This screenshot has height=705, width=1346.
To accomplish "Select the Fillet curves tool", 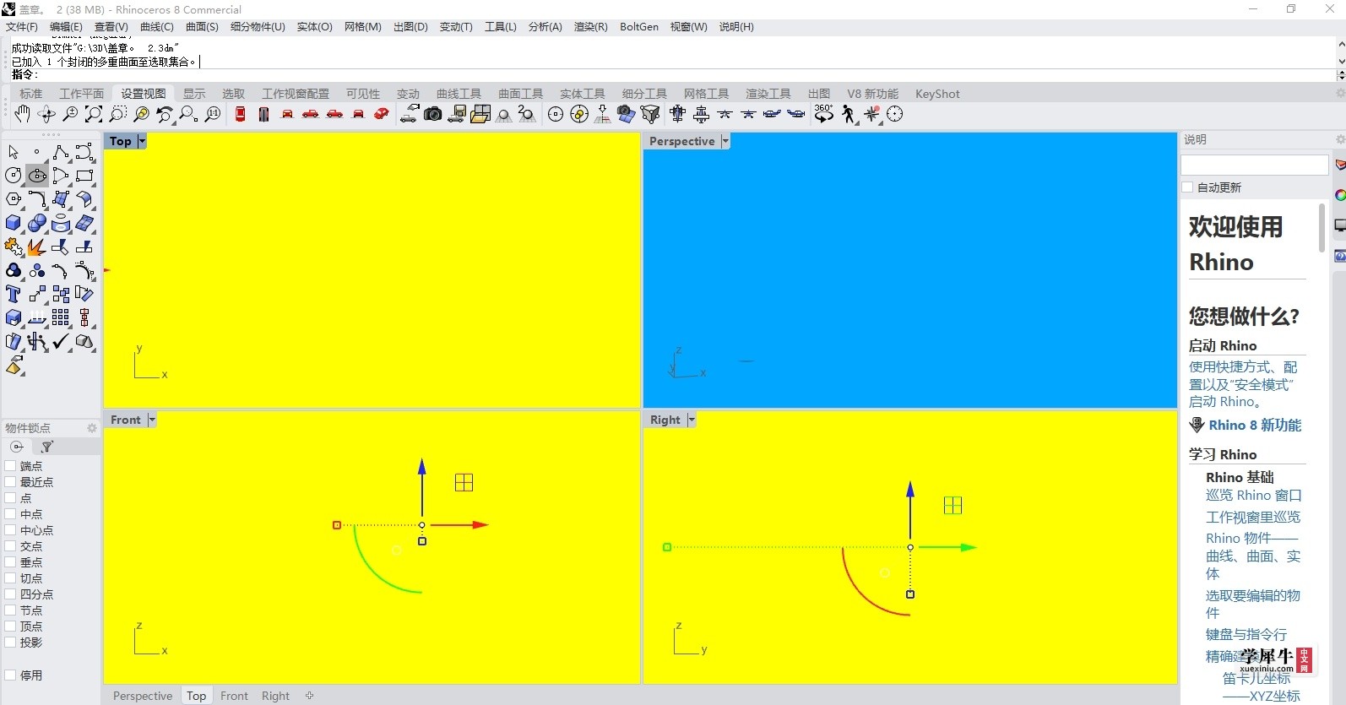I will [x=37, y=199].
